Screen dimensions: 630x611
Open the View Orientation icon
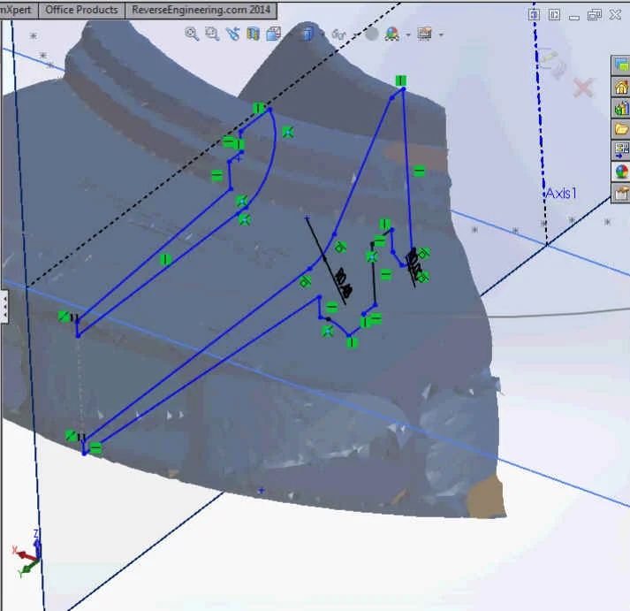coord(273,34)
